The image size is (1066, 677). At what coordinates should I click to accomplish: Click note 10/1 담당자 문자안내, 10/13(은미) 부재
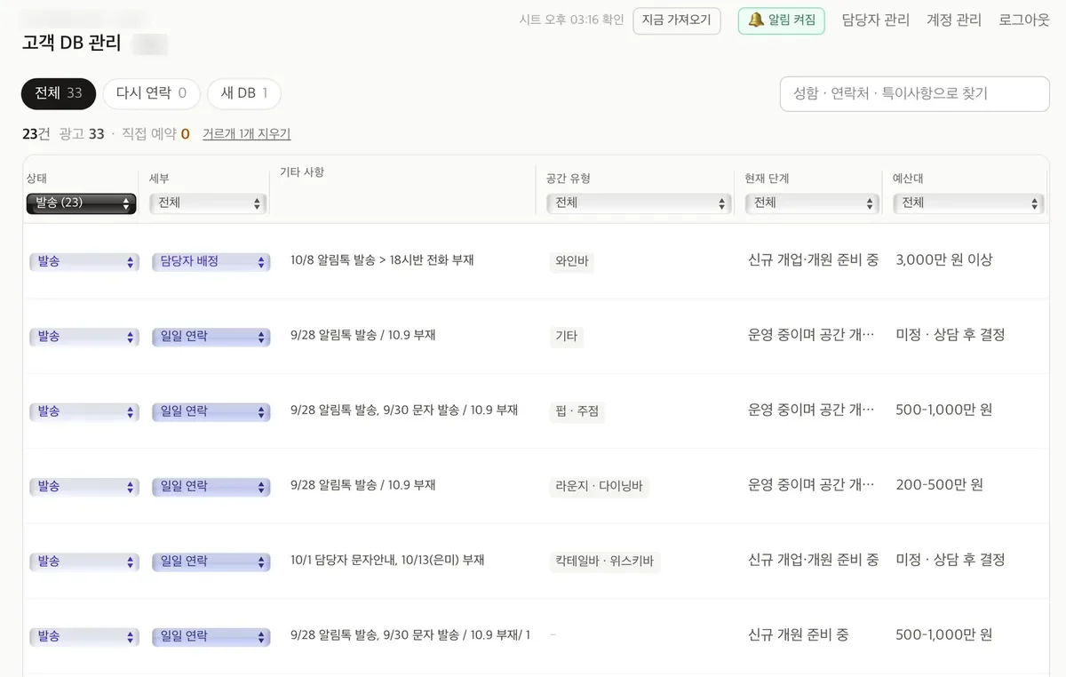coord(387,561)
